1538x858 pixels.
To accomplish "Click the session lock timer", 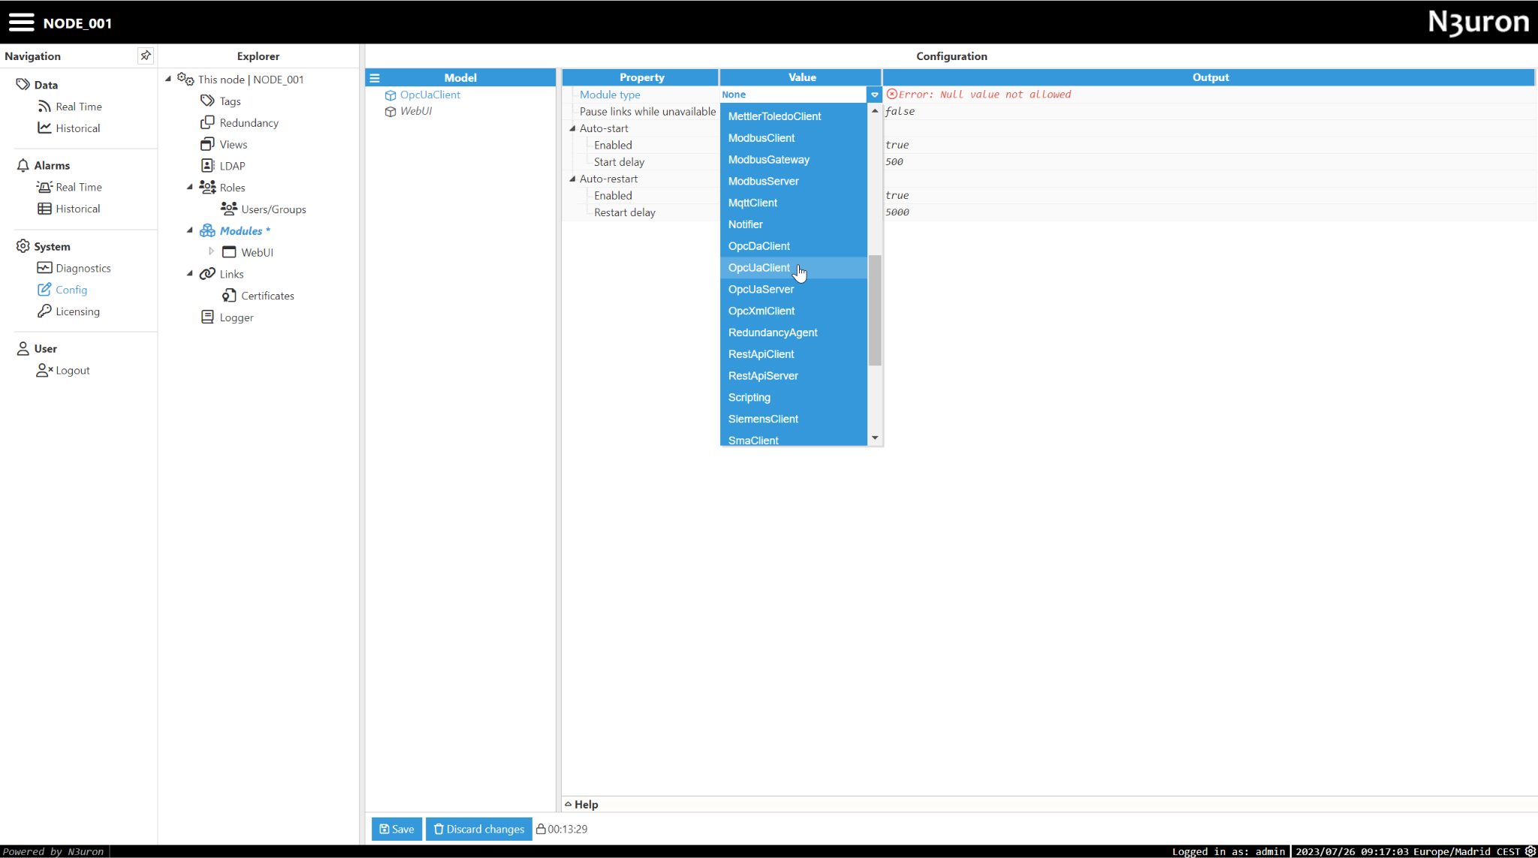I will (x=562, y=829).
